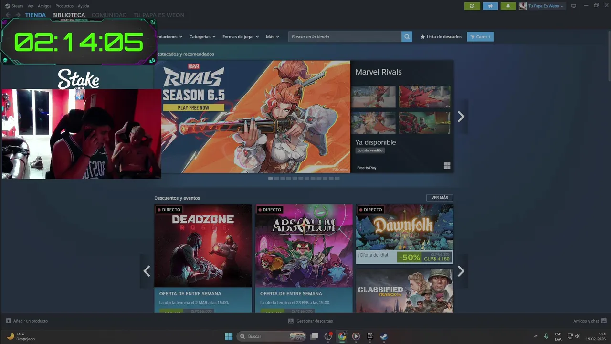Click the Gestionar descargas download icon
The image size is (611, 344).
point(291,321)
